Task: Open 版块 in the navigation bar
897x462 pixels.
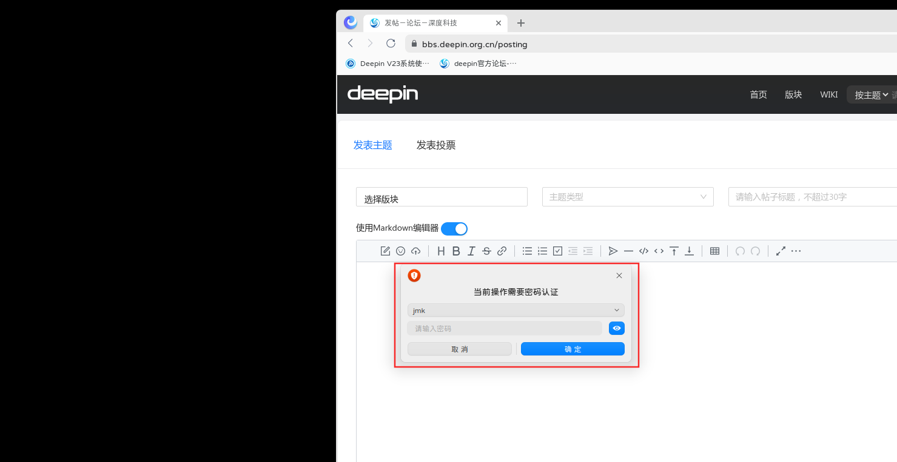Action: [793, 94]
